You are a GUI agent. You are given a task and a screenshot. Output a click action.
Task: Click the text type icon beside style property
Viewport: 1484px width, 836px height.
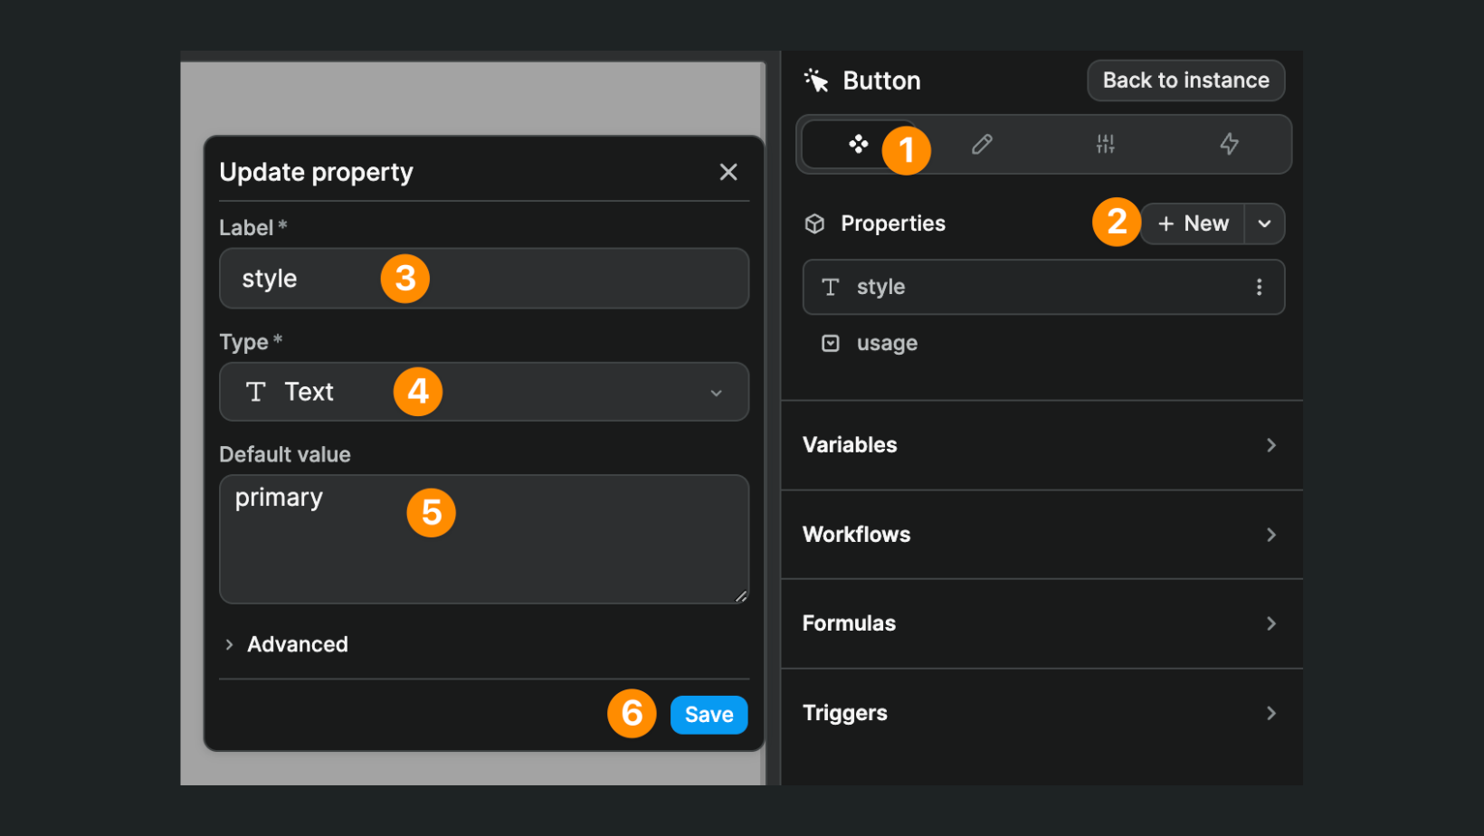click(x=831, y=287)
